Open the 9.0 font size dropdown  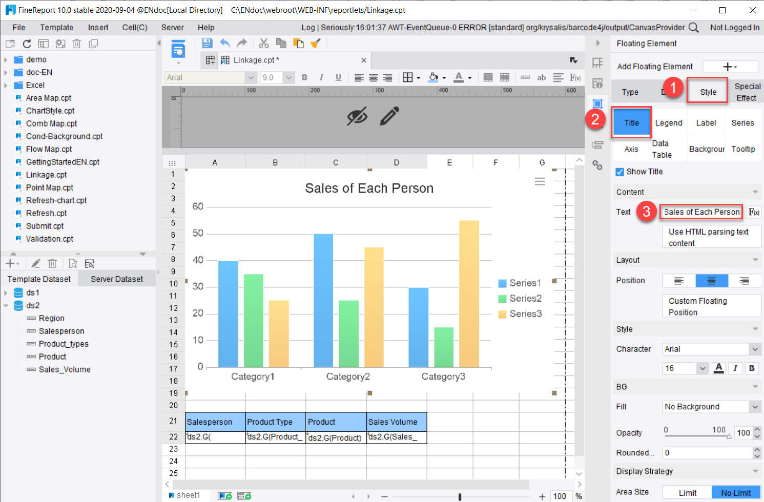(289, 78)
